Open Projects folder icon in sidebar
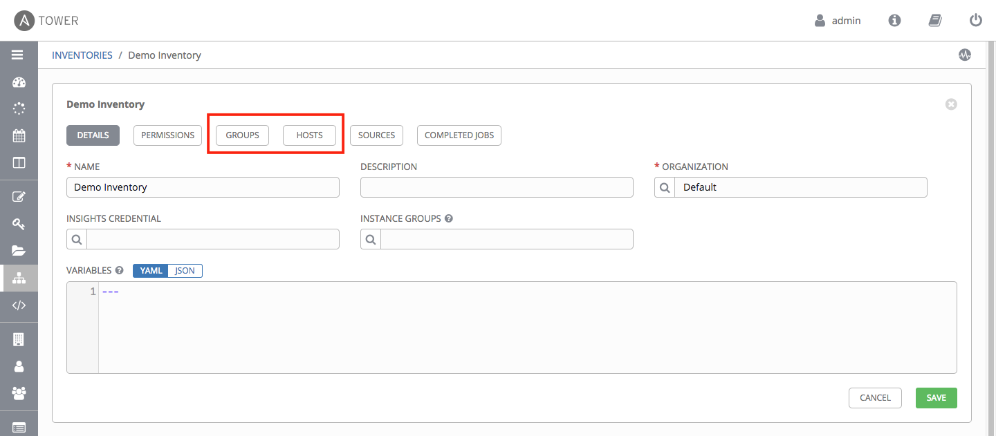 click(19, 251)
